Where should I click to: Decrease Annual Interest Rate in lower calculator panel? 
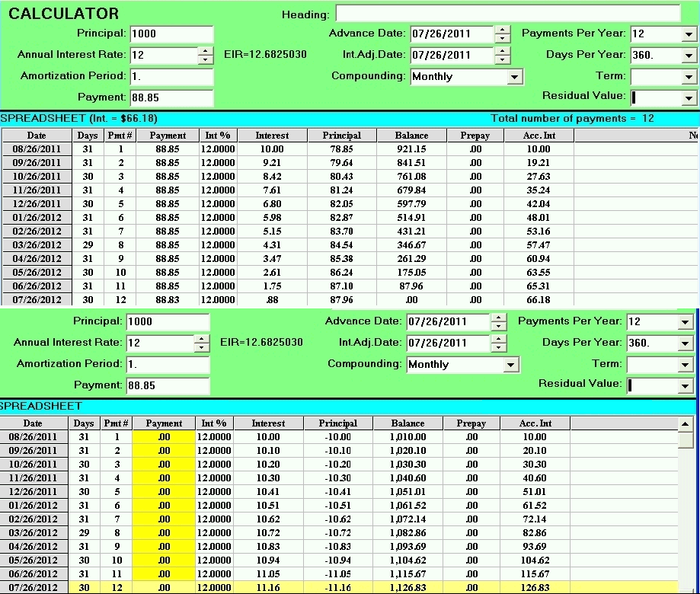pyautogui.click(x=201, y=347)
